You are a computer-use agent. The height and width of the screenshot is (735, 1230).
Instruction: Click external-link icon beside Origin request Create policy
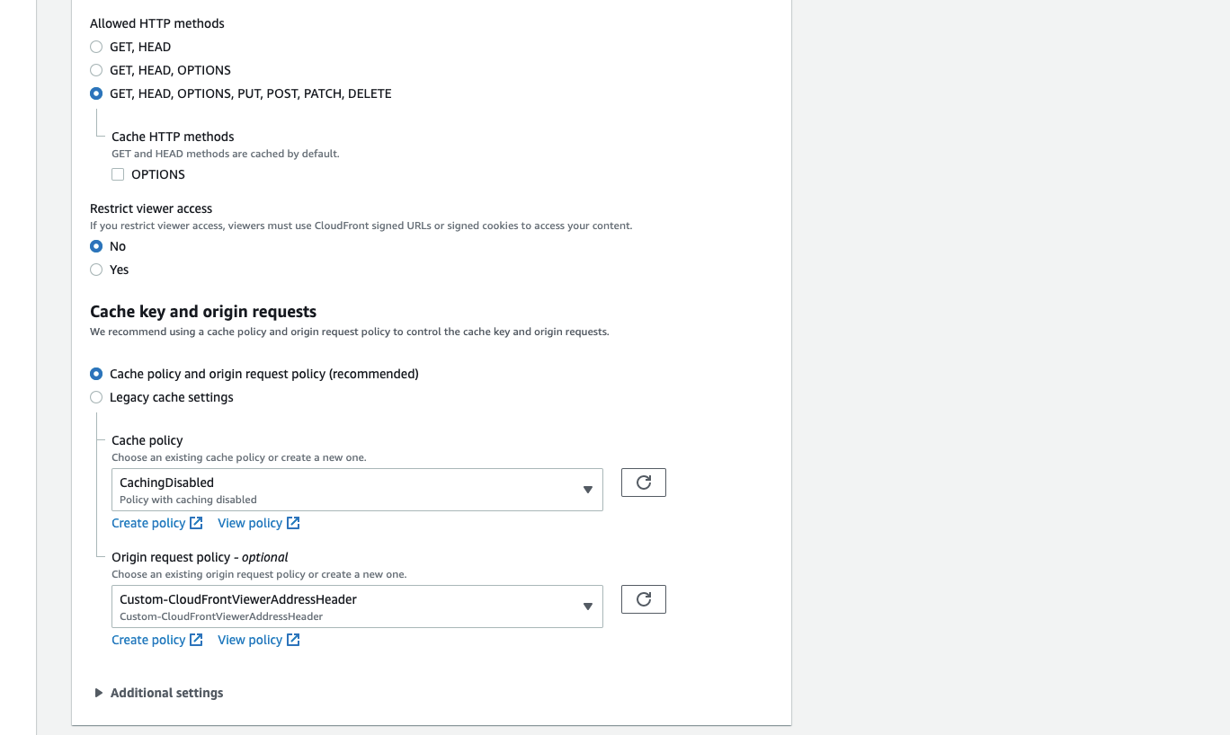coord(196,640)
